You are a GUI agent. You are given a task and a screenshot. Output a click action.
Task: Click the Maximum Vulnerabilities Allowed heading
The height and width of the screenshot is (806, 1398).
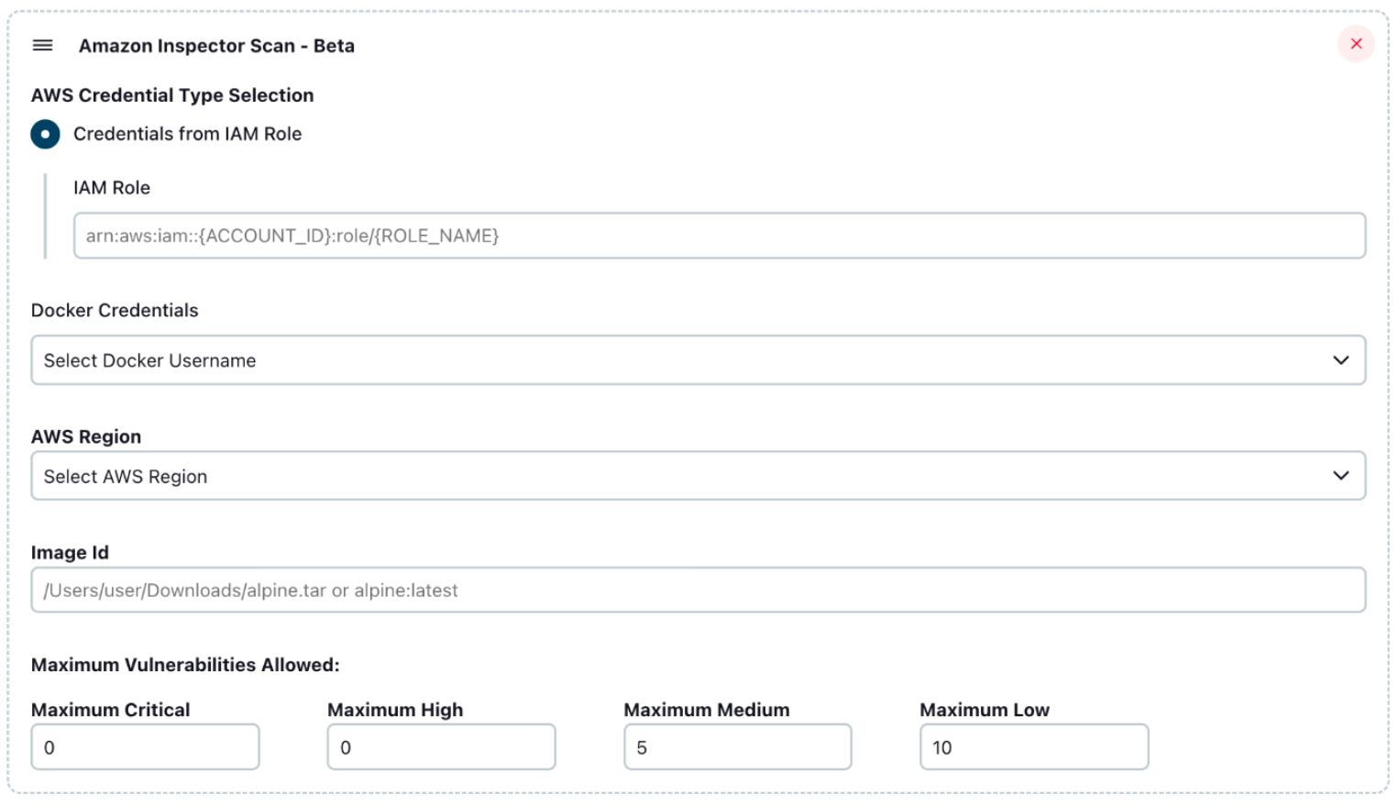point(185,665)
